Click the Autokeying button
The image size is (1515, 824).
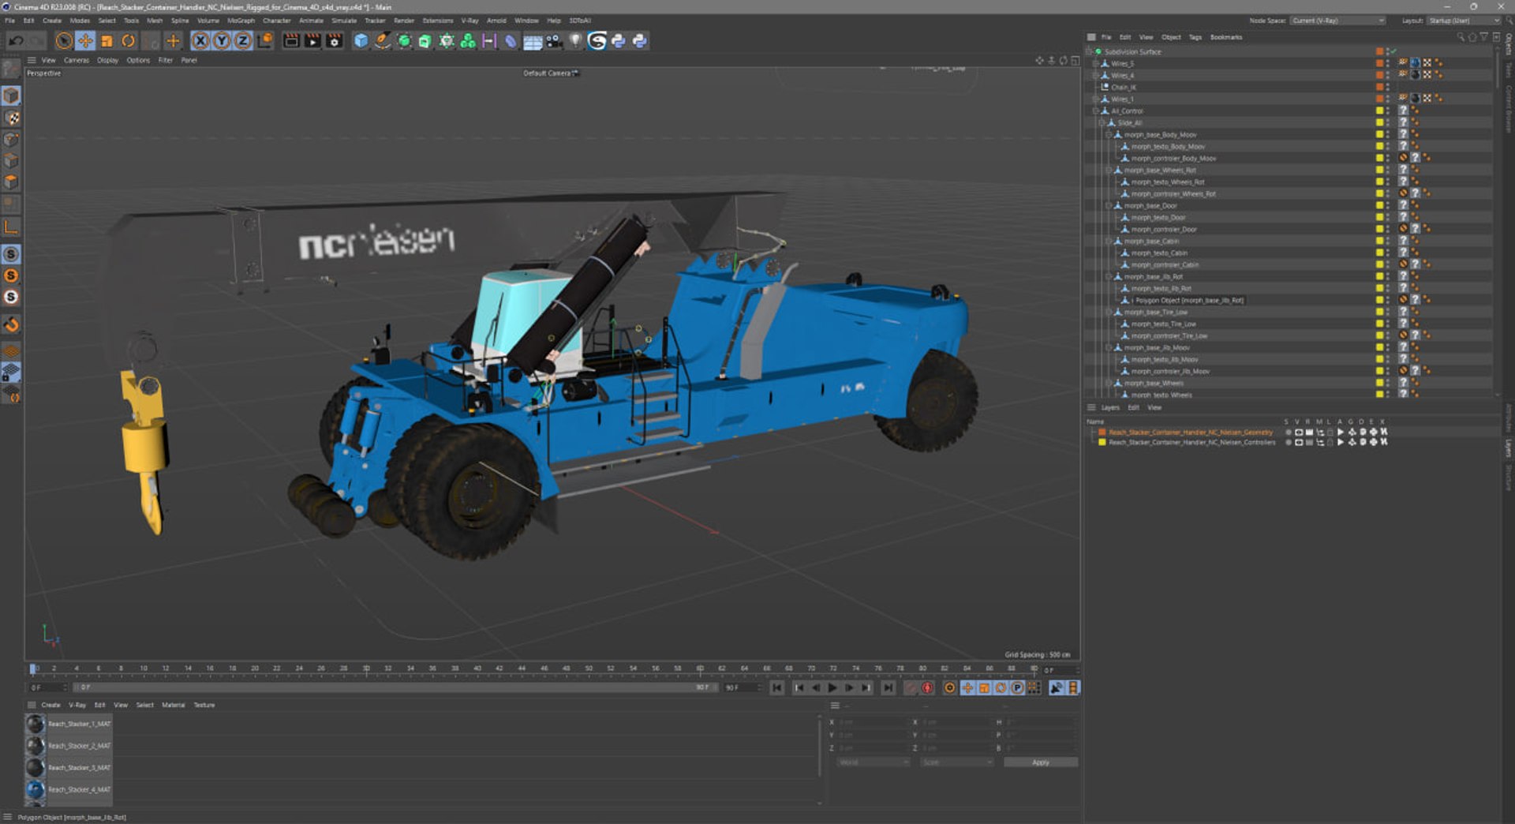point(928,688)
